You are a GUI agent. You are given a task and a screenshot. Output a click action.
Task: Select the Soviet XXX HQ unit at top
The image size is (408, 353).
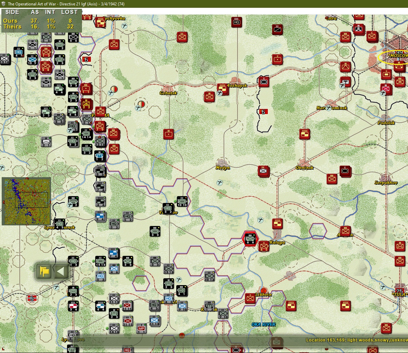point(236,22)
